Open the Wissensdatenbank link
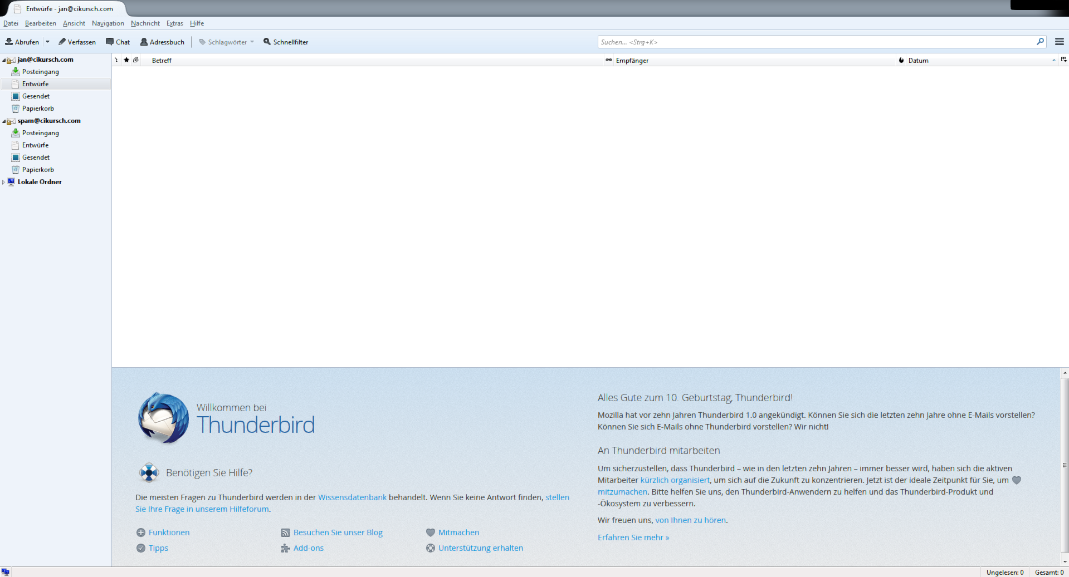 coord(352,497)
